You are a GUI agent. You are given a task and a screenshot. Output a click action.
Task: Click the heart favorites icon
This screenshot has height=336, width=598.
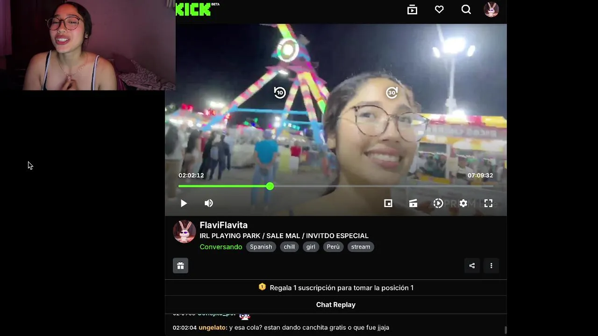[x=439, y=9]
